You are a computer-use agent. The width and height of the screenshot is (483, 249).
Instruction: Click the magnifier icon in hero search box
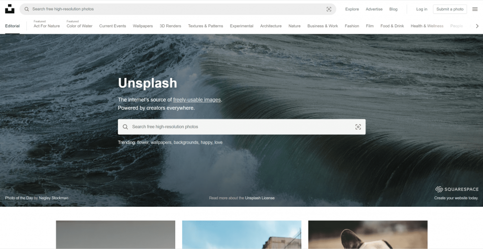(125, 127)
